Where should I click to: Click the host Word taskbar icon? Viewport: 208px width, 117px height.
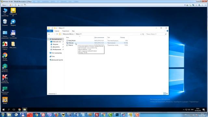(x=77, y=115)
